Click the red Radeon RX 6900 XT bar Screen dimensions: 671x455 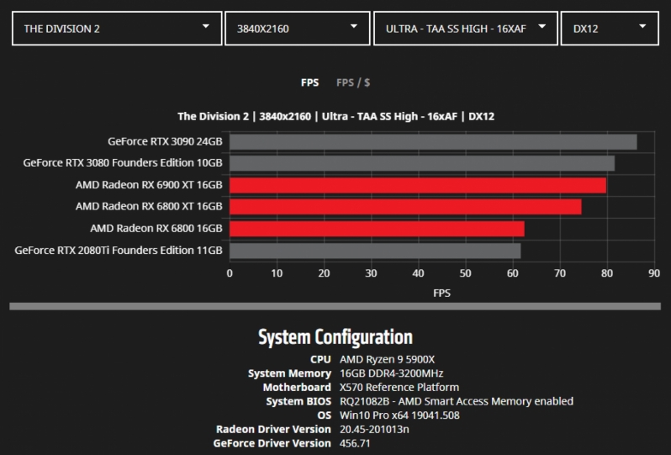coord(417,185)
